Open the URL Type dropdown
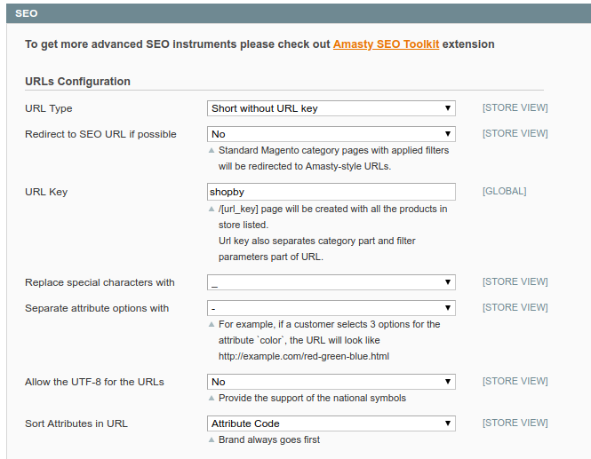The width and height of the screenshot is (591, 459). (x=331, y=108)
